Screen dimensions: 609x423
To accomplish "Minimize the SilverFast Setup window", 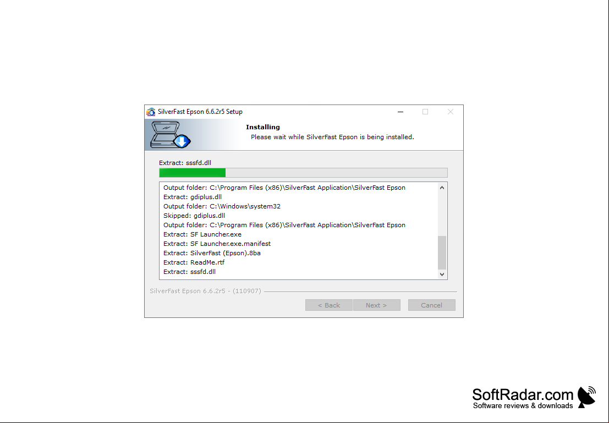I will coord(400,112).
